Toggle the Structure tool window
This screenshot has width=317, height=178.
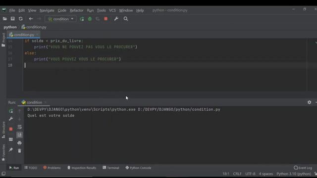[3, 130]
